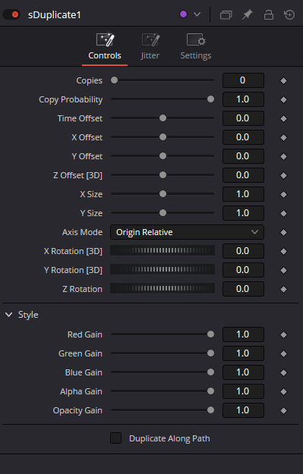Click the Z Rotation value field

click(x=243, y=289)
